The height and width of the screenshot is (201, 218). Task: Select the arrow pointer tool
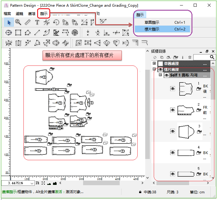[9, 22]
